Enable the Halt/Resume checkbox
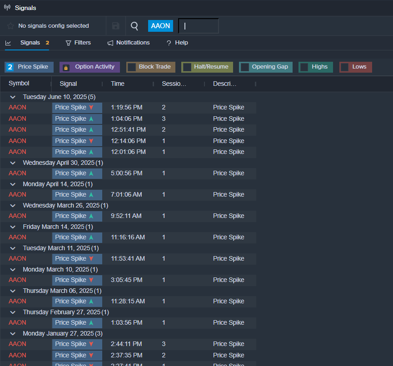 (x=187, y=67)
